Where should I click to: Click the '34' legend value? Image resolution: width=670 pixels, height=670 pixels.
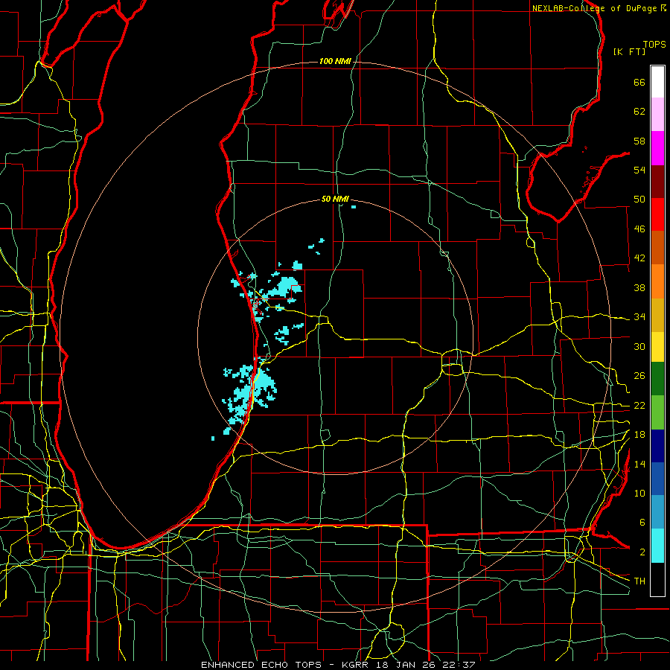click(639, 317)
